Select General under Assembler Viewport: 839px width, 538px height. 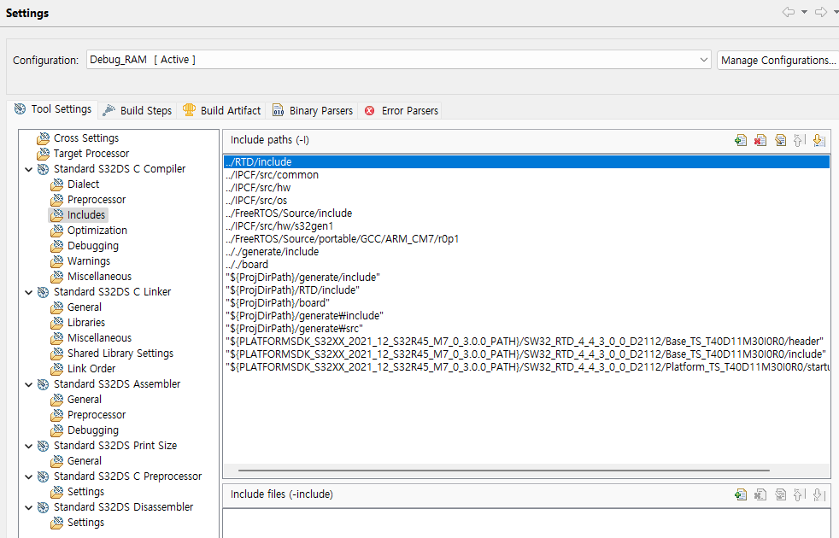click(84, 400)
